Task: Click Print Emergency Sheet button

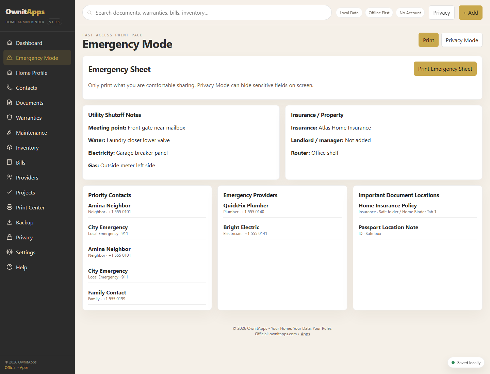Action: pyautogui.click(x=445, y=69)
